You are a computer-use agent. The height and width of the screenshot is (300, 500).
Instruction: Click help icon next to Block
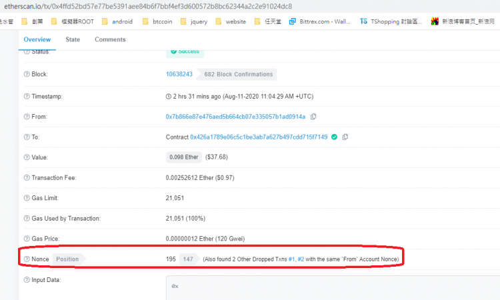coord(27,74)
